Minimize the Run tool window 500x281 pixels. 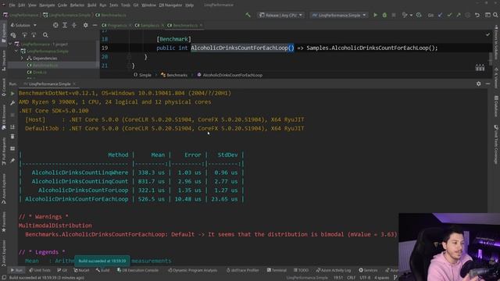pos(487,84)
